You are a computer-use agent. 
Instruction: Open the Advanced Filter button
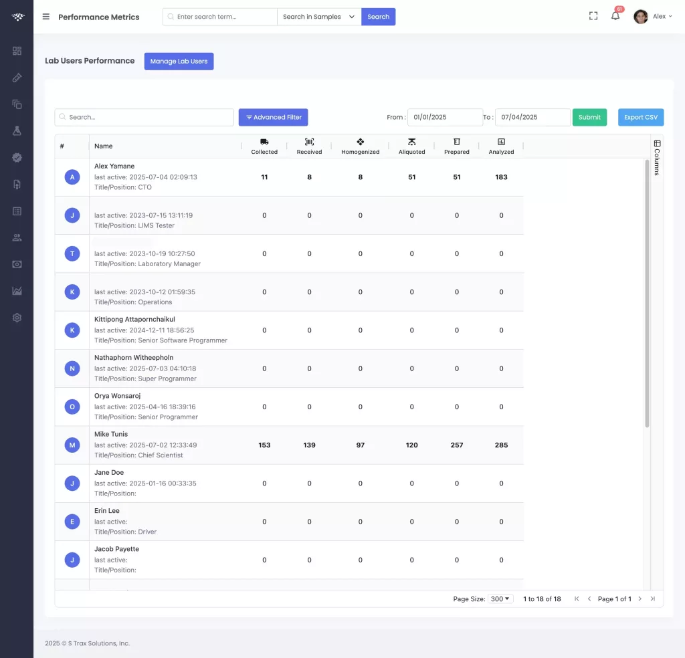click(x=273, y=117)
